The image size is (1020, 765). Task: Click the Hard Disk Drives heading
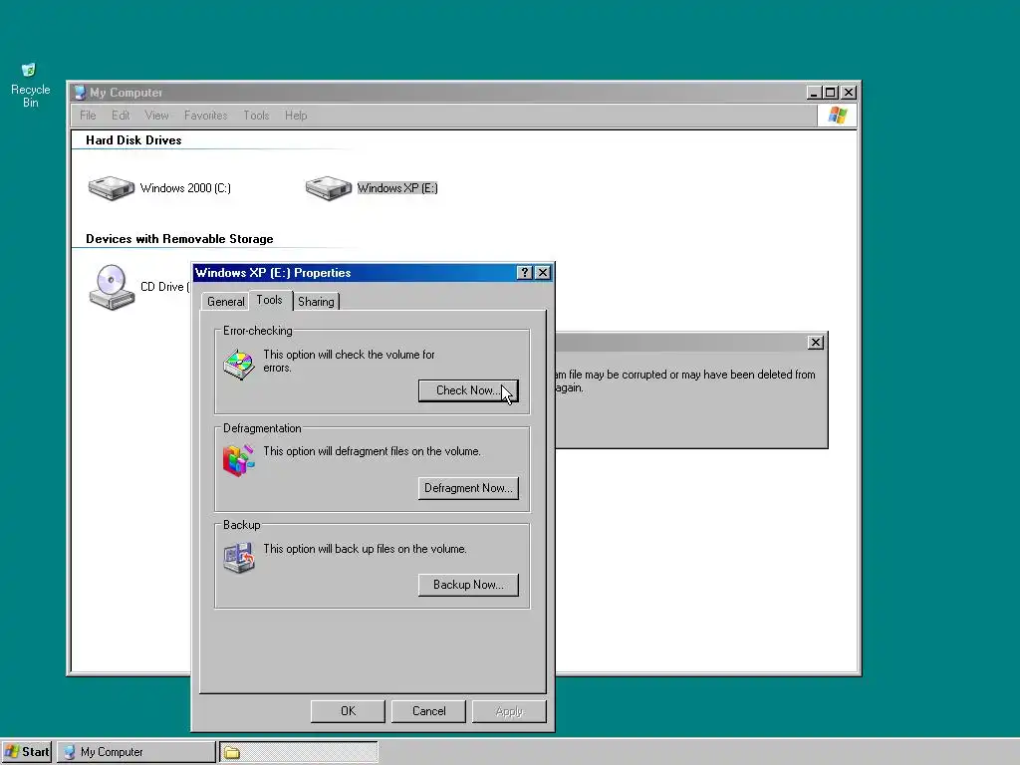133,139
